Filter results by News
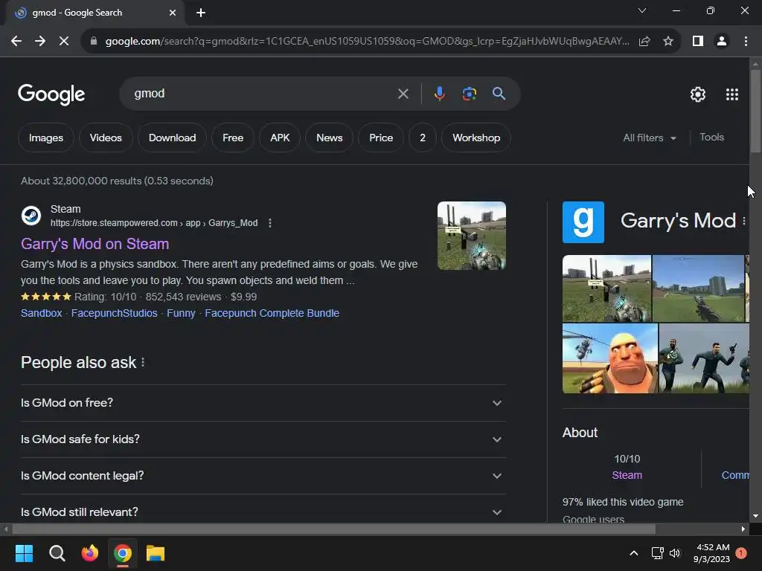This screenshot has height=571, width=762. [330, 138]
